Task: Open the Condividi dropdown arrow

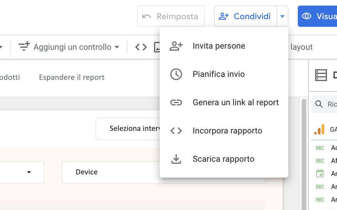Action: (282, 16)
